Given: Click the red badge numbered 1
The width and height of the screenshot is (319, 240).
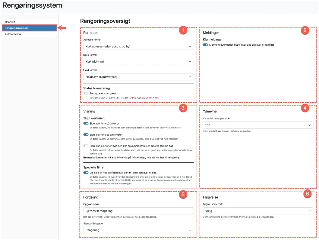Looking at the screenshot, I should pyautogui.click(x=183, y=30).
